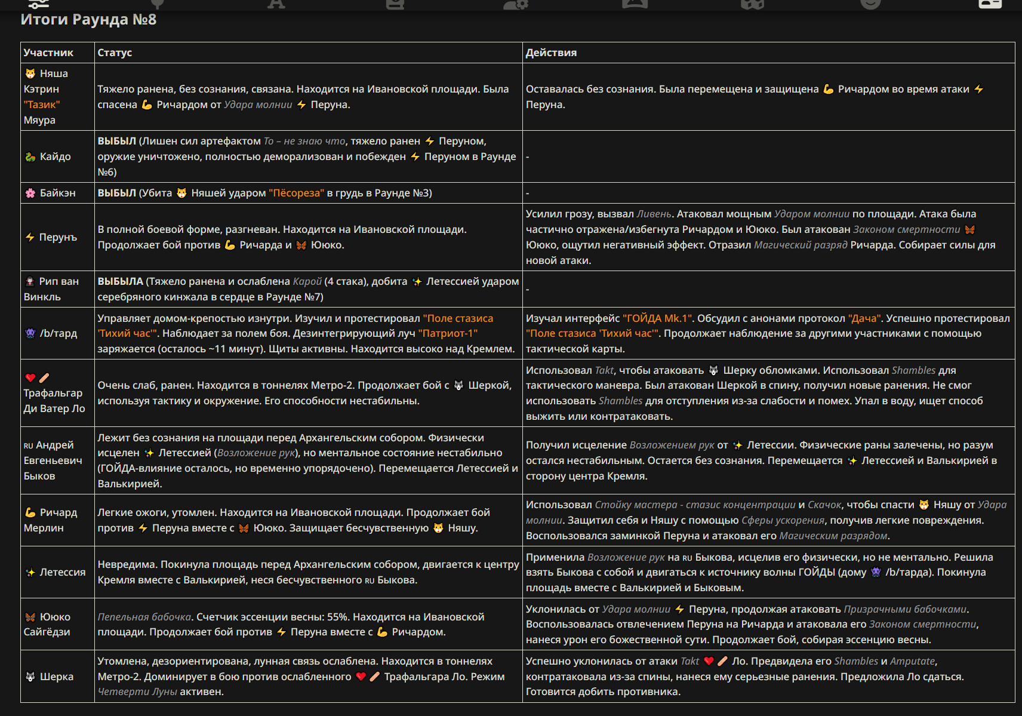Click the wolf emoji next to Шерка participant name
1022x716 pixels.
point(30,677)
